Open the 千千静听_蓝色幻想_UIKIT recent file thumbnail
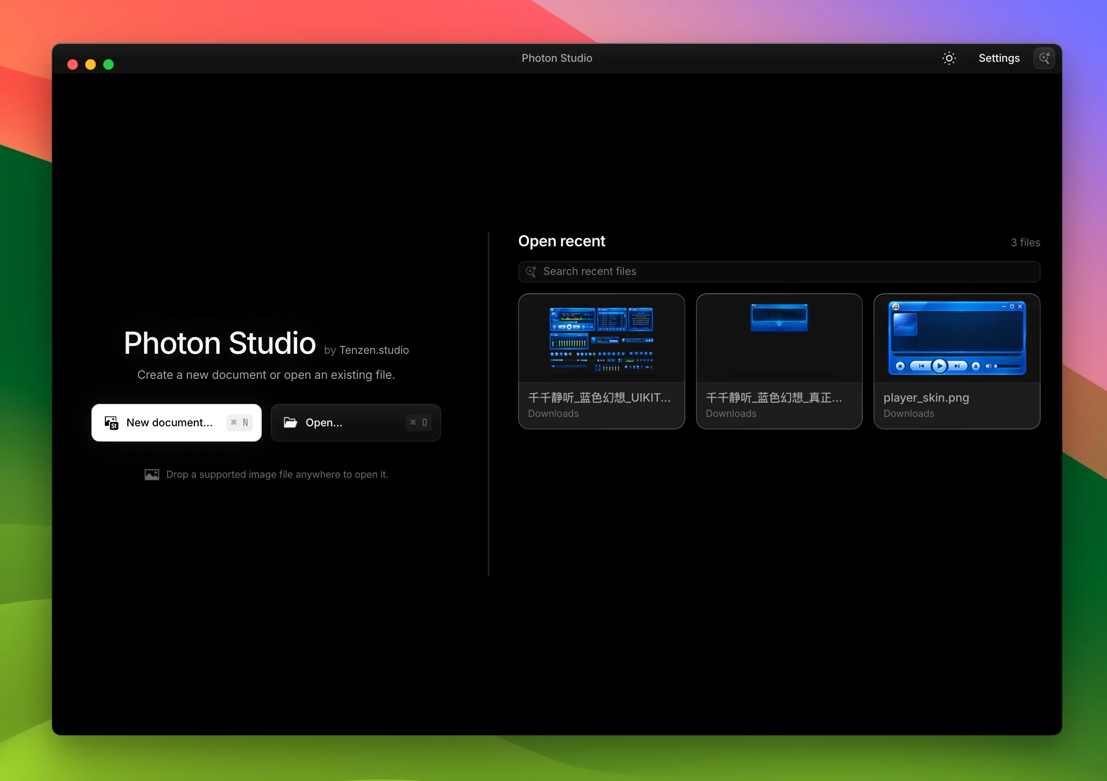Screen dimensions: 1107x781 click(x=601, y=339)
